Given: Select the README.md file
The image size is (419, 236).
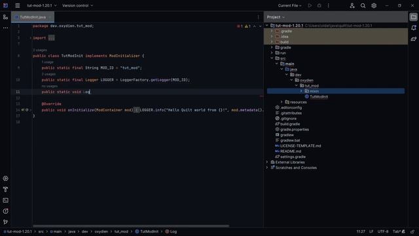Looking at the screenshot, I should [x=291, y=151].
